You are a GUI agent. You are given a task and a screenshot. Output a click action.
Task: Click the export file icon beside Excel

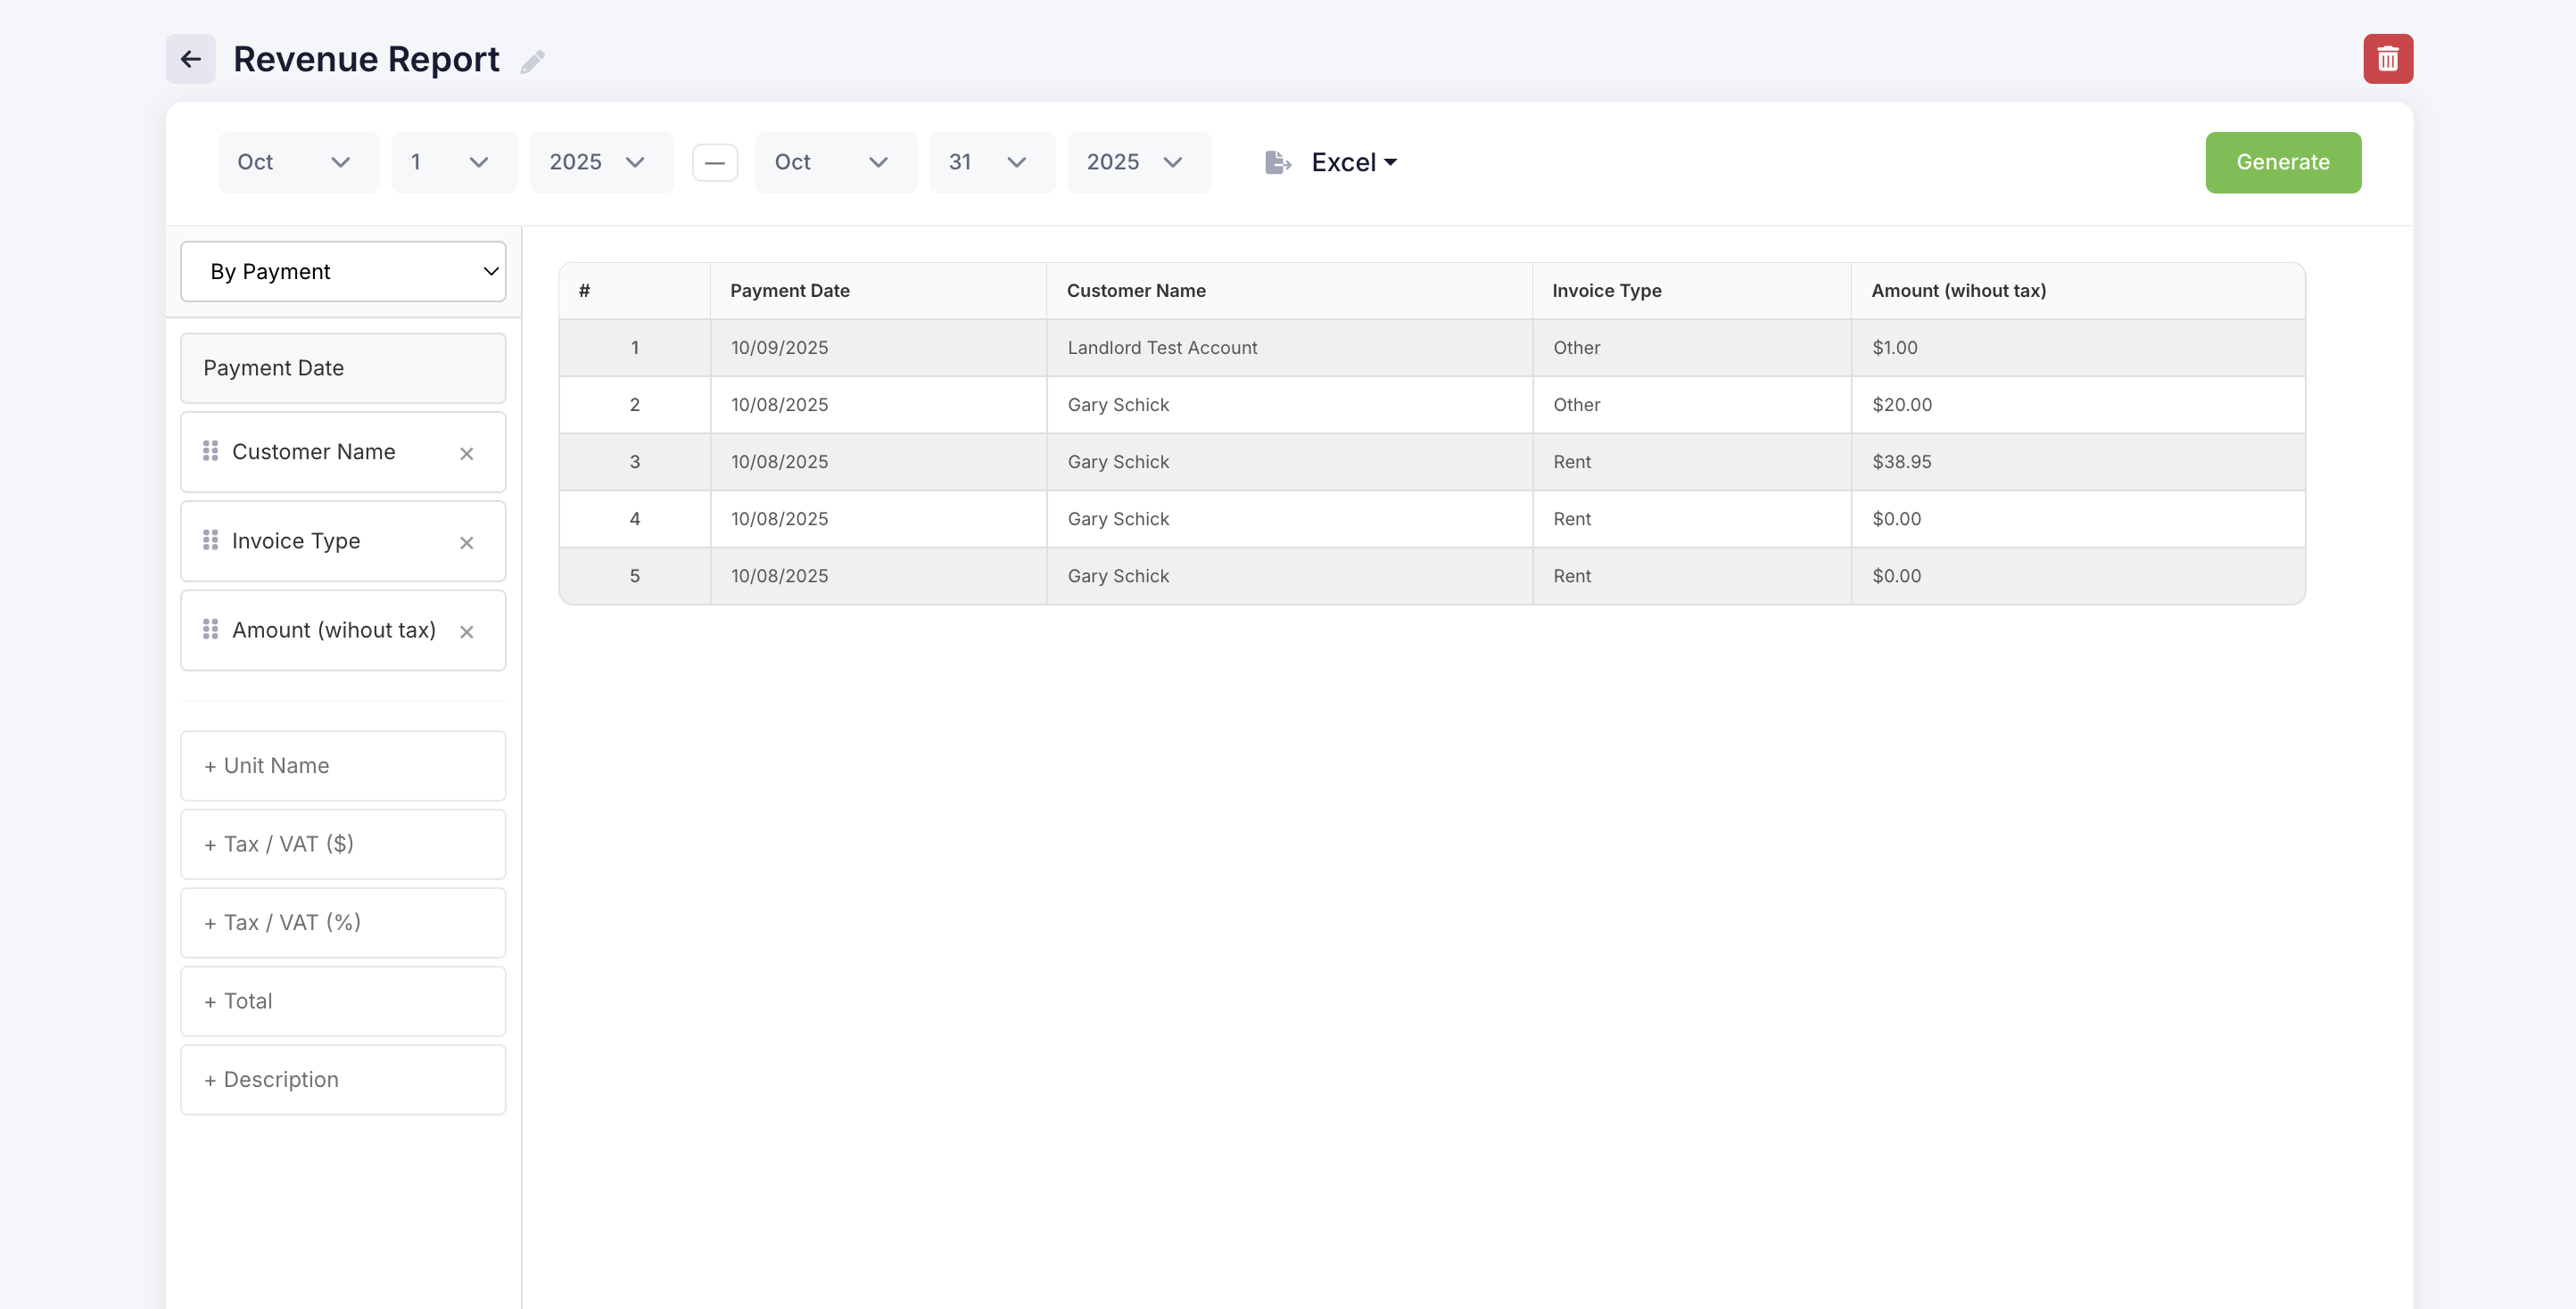click(x=1277, y=162)
